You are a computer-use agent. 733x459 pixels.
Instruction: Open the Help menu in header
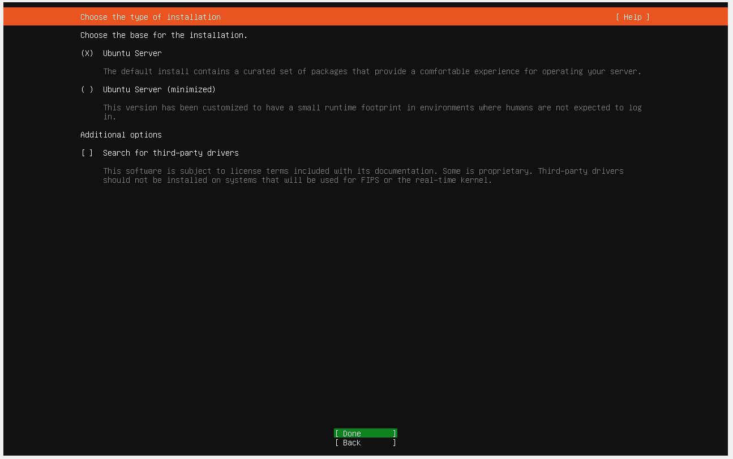tap(632, 17)
